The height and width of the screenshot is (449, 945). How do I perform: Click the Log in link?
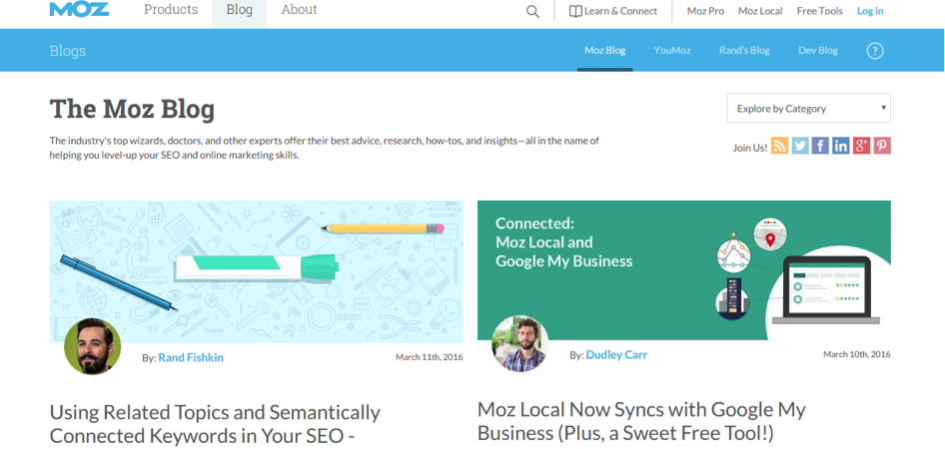tap(870, 11)
